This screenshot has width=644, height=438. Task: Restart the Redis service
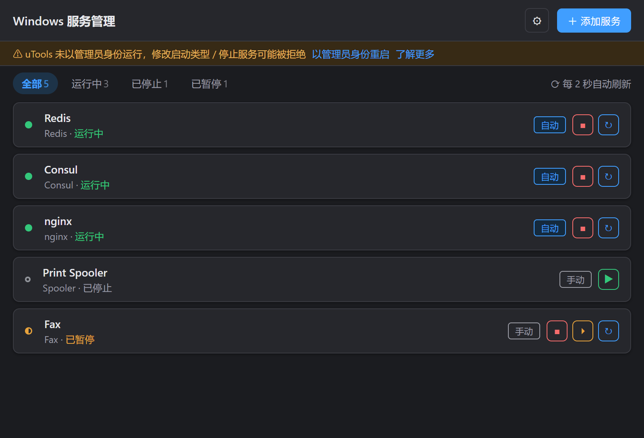(x=609, y=125)
